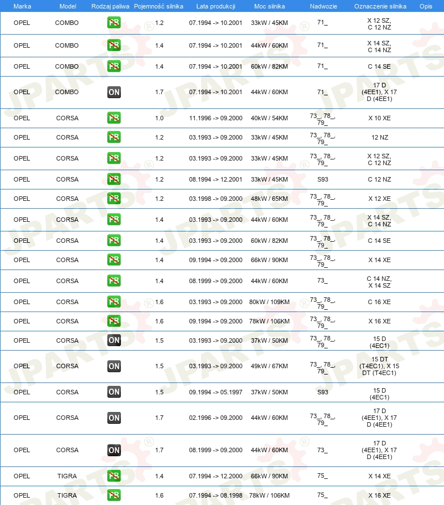Click the Opis column header
This screenshot has width=444, height=505.
[x=426, y=6]
